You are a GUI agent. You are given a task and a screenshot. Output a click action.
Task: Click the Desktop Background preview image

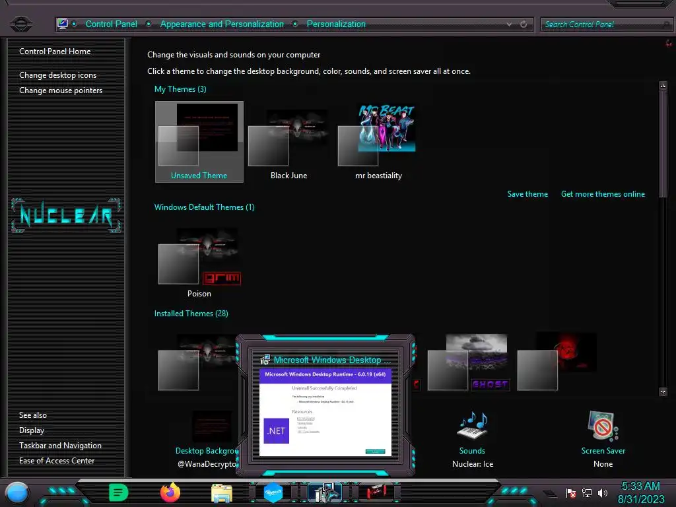tap(212, 426)
